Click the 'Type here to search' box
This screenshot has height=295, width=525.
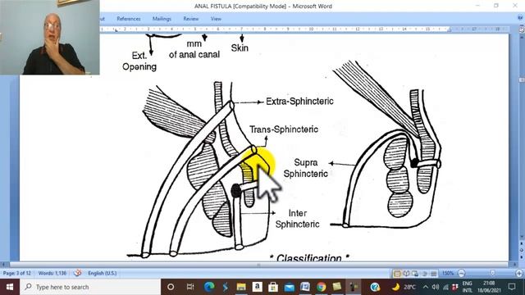point(90,287)
